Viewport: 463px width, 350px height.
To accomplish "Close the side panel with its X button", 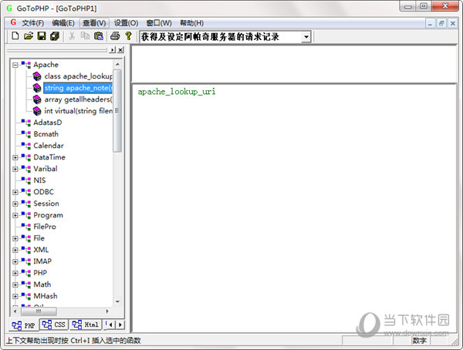I will point(120,50).
